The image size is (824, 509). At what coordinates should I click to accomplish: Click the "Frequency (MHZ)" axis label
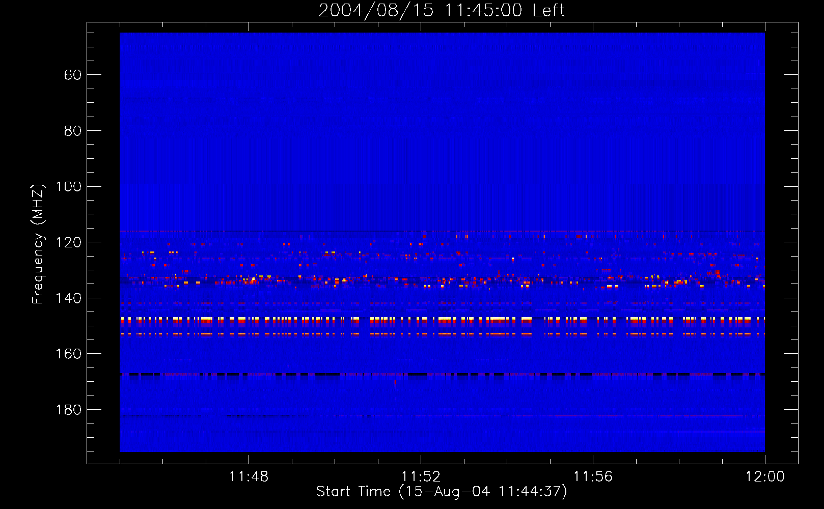point(38,244)
